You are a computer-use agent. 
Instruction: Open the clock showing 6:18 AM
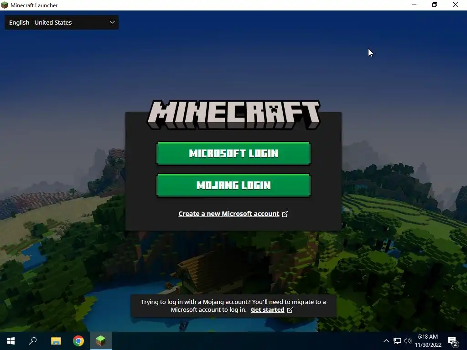[x=428, y=341]
